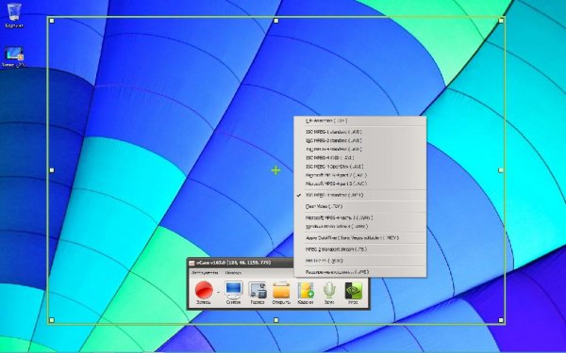The height and width of the screenshot is (353, 566).
Task: Choose ISO MPEG-4 OpenDivx (.AVI)
Action: click(360, 167)
